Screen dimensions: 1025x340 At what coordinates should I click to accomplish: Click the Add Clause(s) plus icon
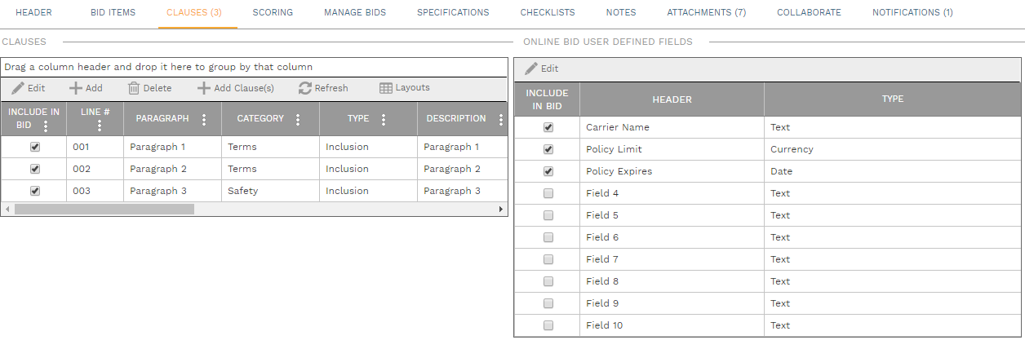[204, 88]
